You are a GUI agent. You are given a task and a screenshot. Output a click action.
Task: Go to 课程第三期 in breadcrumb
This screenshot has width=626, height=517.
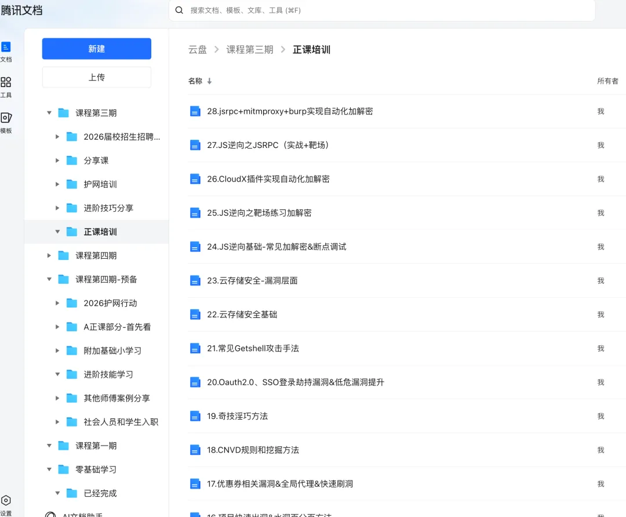point(250,49)
